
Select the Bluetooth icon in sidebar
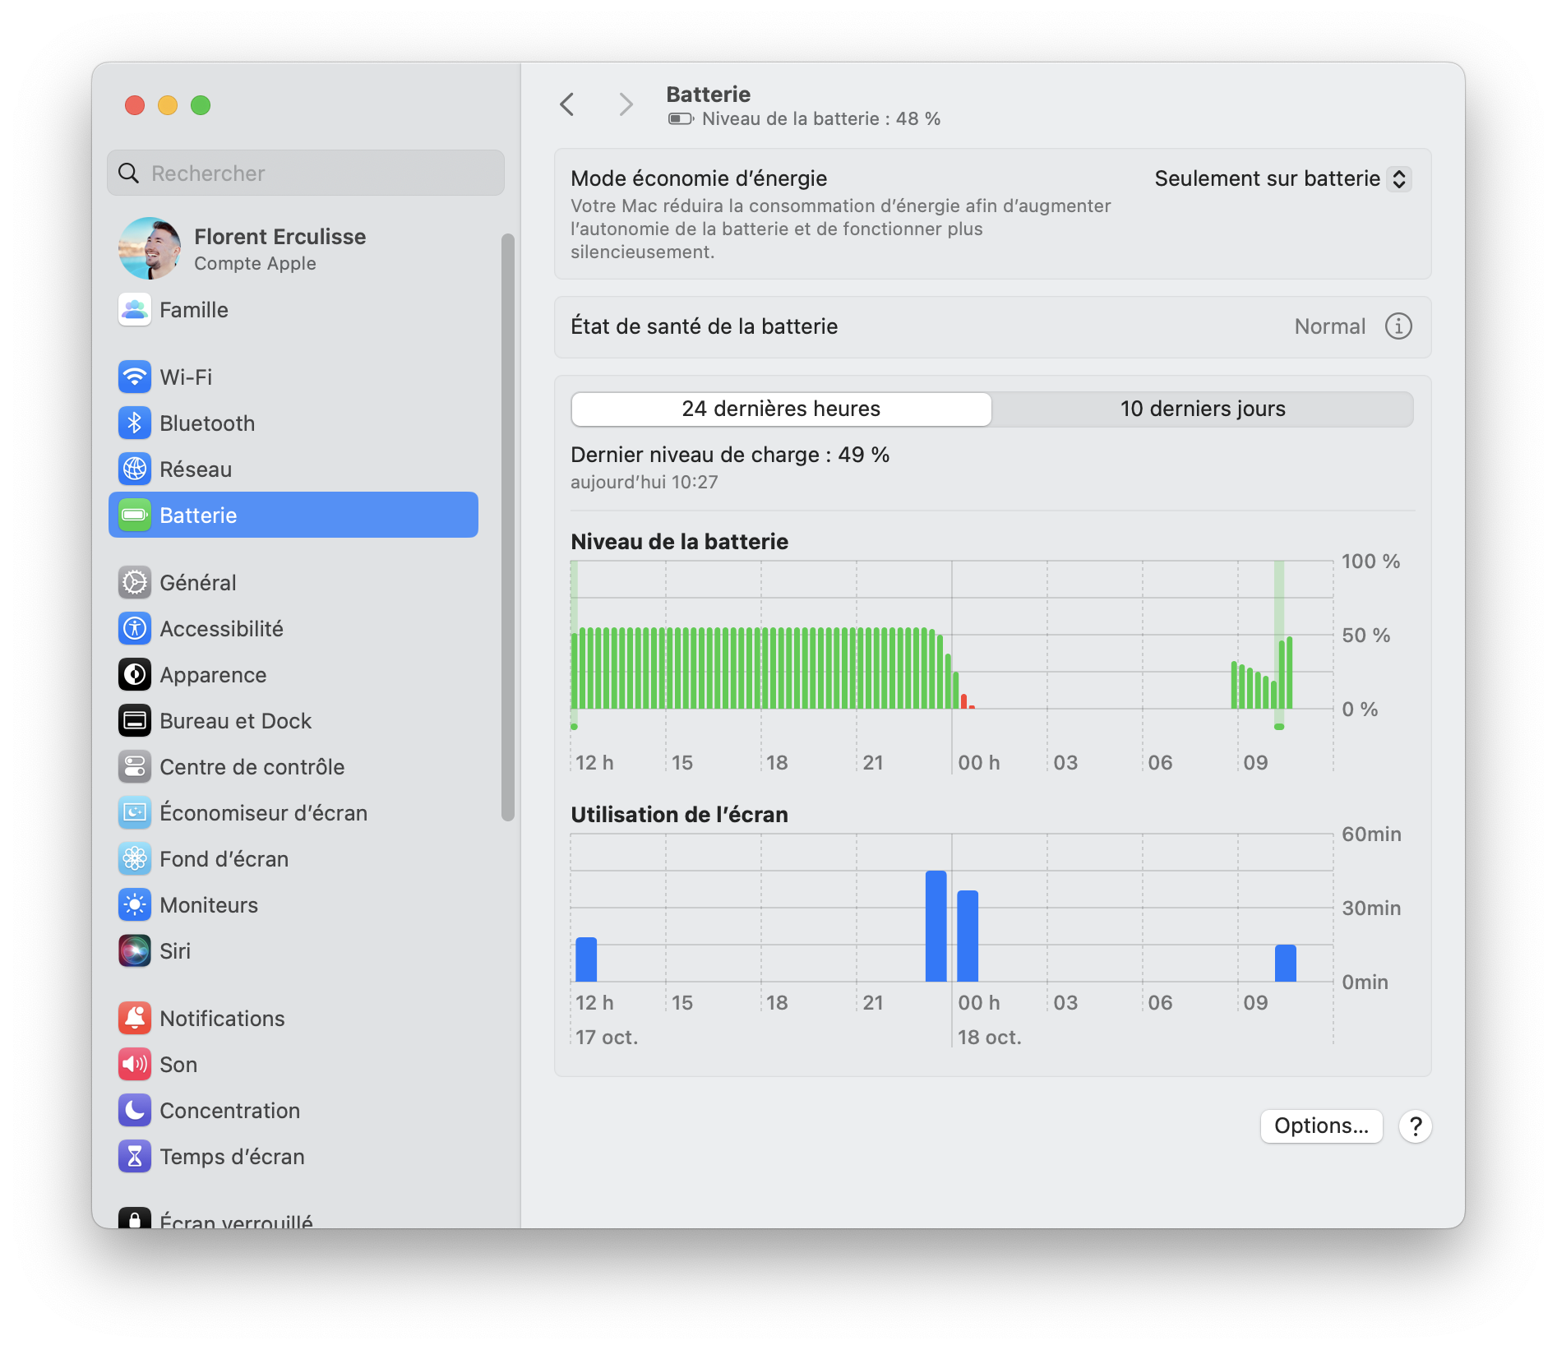point(135,423)
